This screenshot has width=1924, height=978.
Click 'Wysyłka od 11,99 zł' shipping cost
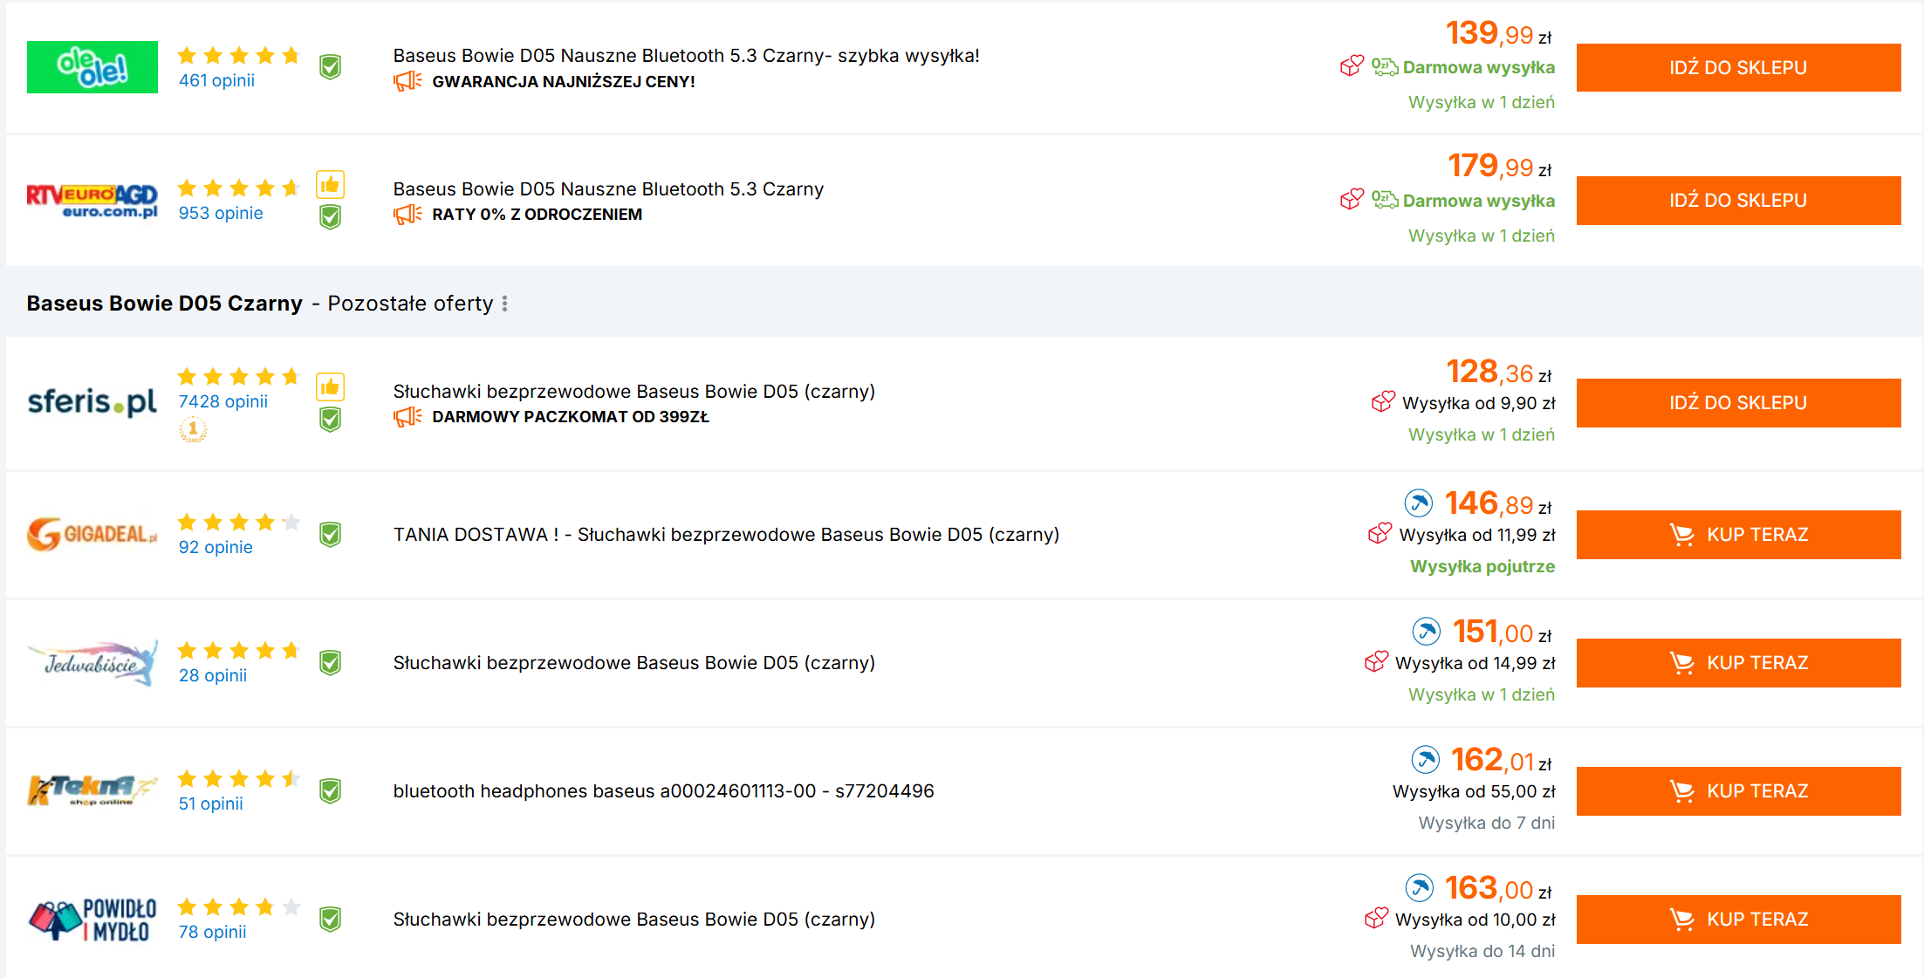[1477, 536]
